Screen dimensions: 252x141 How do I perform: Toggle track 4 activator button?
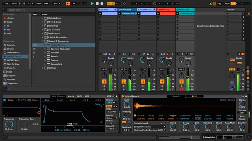click(x=162, y=81)
